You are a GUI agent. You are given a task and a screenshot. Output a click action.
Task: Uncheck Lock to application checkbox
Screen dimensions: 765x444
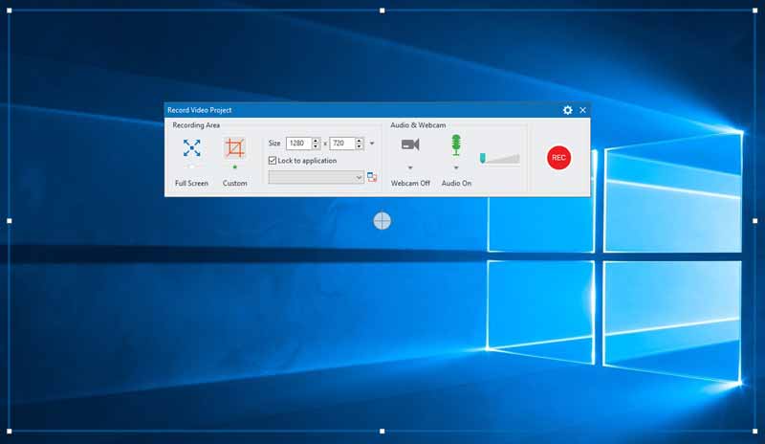273,161
